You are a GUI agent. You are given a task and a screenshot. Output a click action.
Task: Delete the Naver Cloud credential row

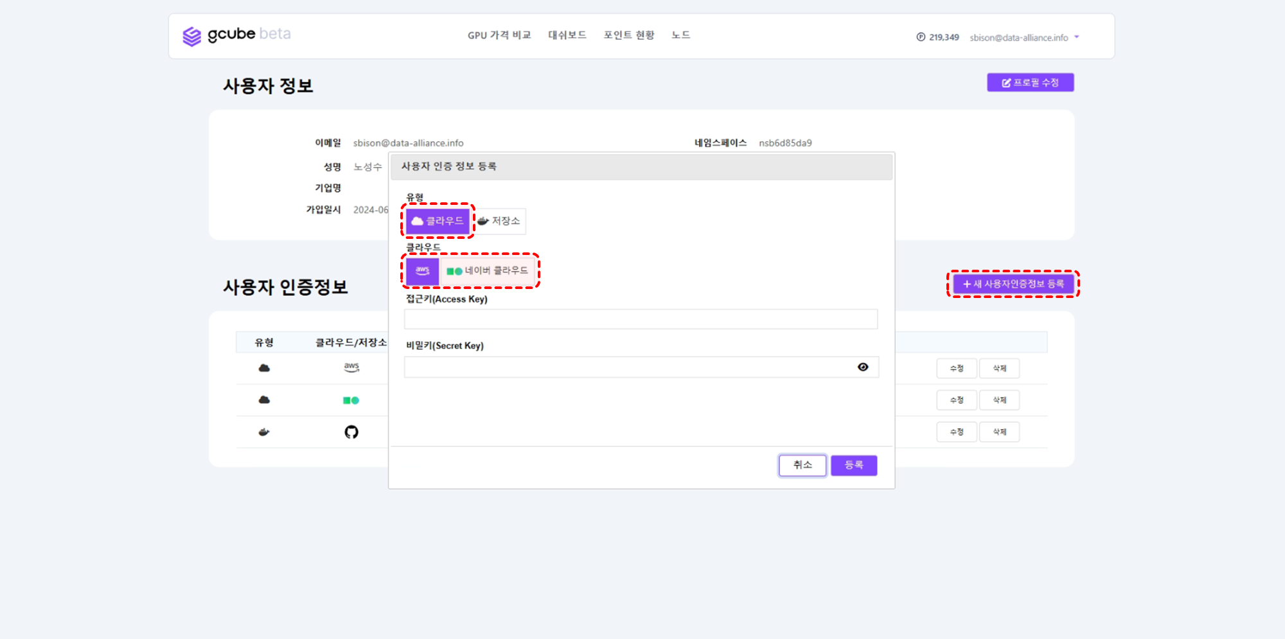(x=1000, y=400)
